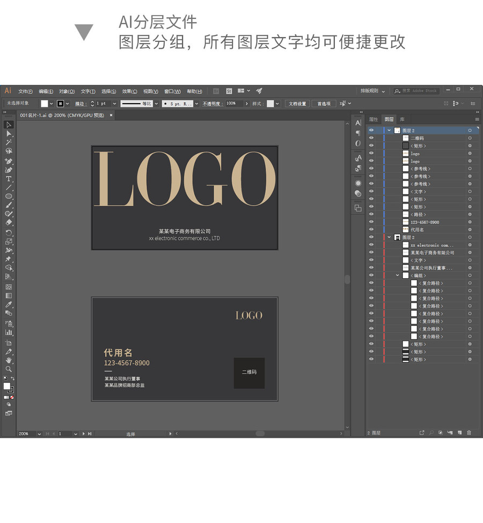Image resolution: width=483 pixels, height=523 pixels.
Task: Select the Column Graph tool
Action: click(x=9, y=332)
